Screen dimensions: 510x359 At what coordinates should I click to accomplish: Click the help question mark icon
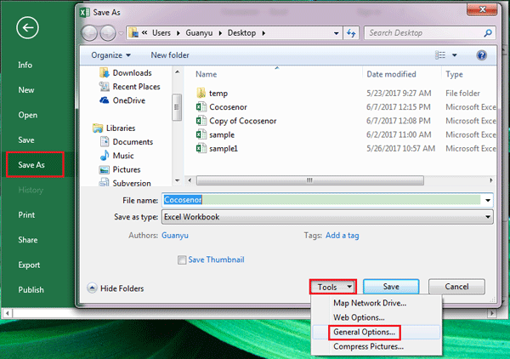pyautogui.click(x=482, y=54)
